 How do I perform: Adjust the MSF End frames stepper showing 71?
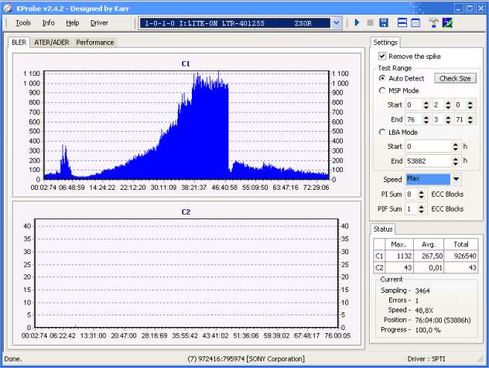[470, 119]
